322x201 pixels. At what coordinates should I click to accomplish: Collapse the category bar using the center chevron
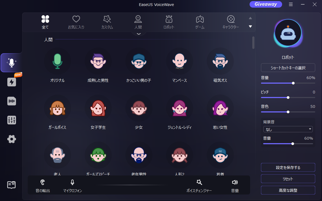139,33
